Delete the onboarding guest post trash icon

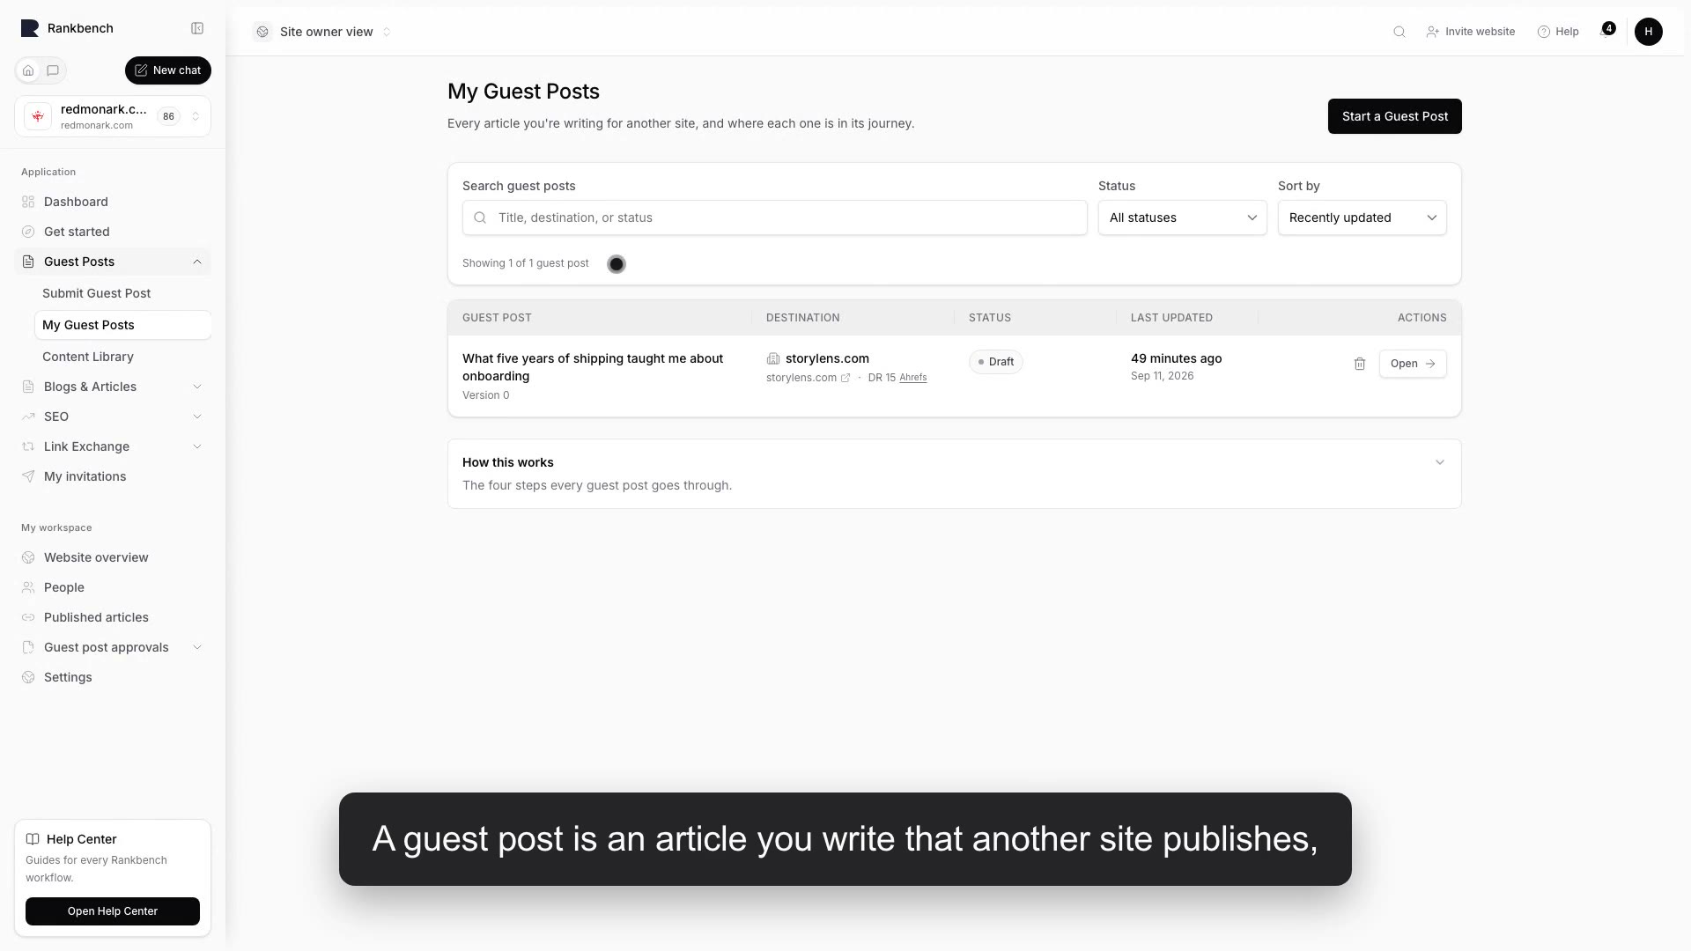[1359, 364]
